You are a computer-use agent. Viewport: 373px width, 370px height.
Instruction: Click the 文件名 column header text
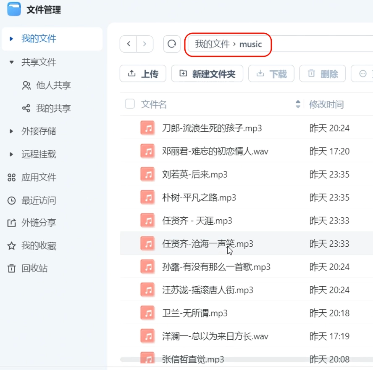pos(154,104)
